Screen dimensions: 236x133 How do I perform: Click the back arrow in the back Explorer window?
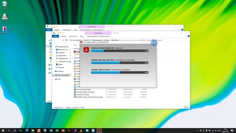click(48, 34)
